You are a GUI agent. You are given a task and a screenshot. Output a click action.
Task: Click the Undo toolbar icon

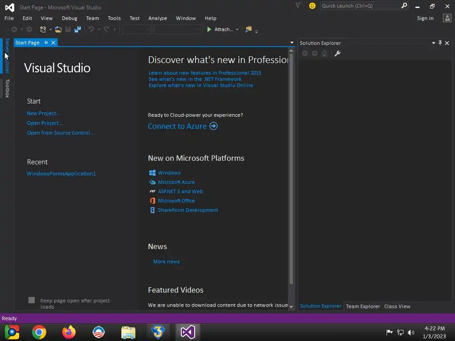point(91,29)
